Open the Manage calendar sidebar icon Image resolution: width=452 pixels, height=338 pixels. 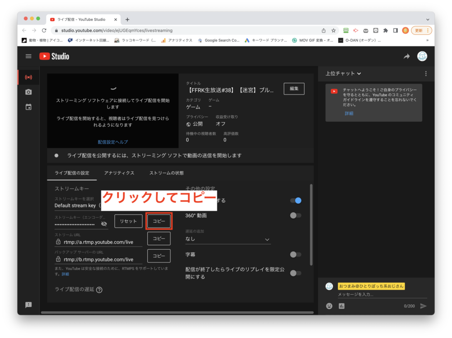pos(28,107)
